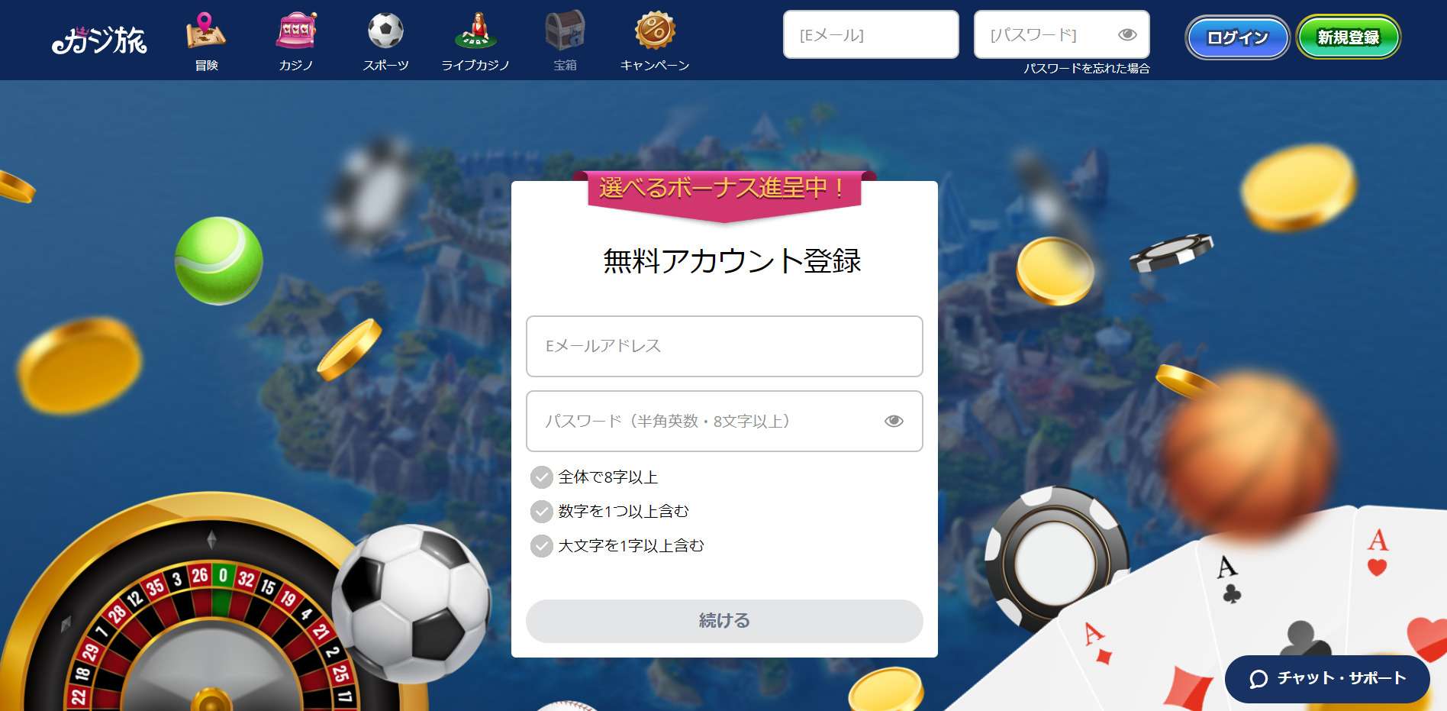Image resolution: width=1447 pixels, height=711 pixels.
Task: Open the カジノ slot machine icon
Action: pos(296,31)
